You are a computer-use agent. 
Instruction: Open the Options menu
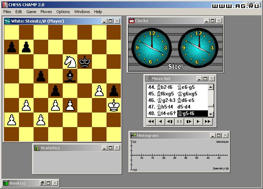click(x=63, y=12)
